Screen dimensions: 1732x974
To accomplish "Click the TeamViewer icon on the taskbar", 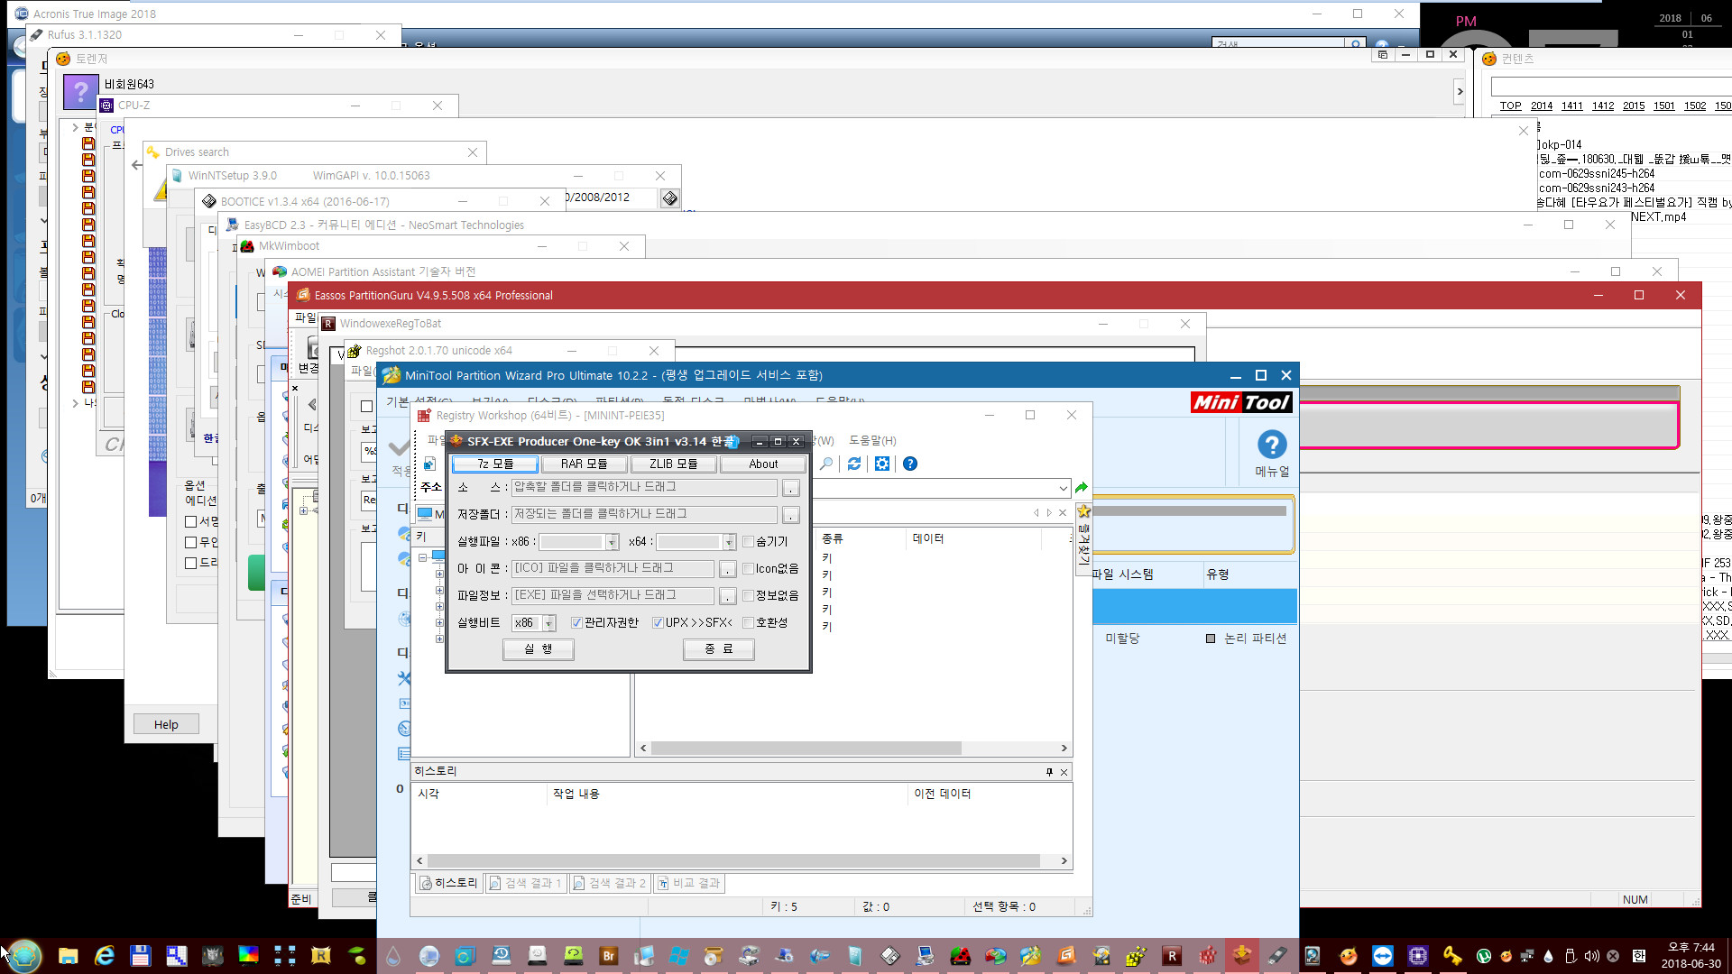I will click(1382, 956).
